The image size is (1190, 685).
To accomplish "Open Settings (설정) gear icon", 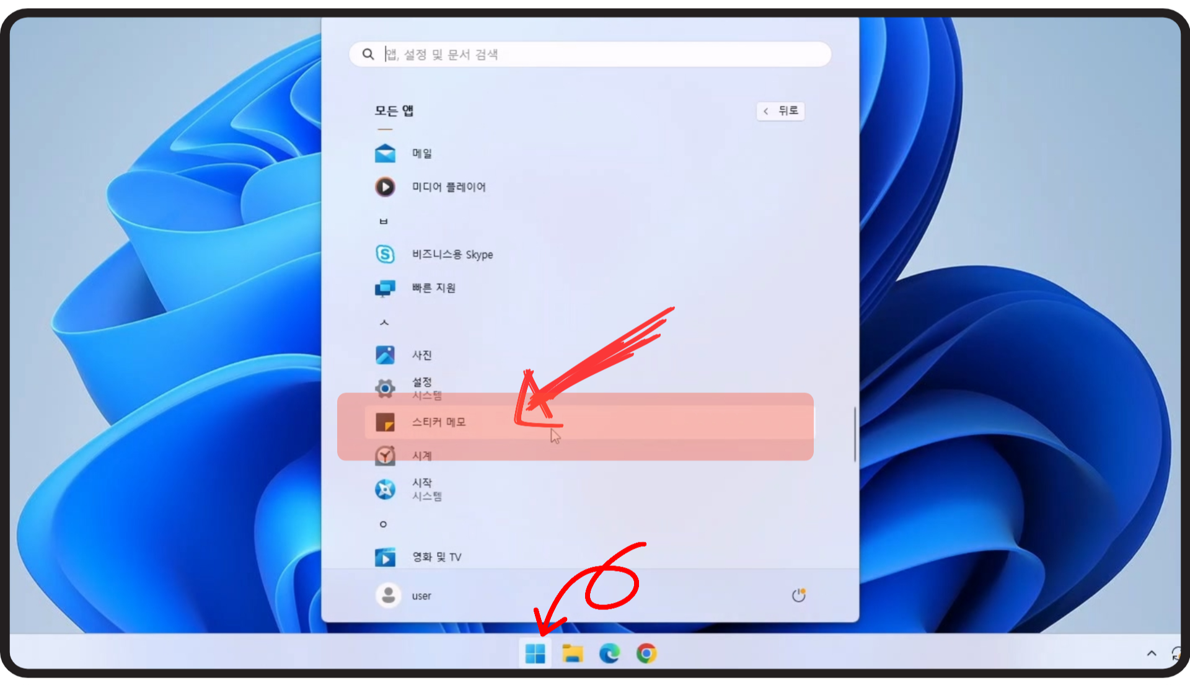I will tap(385, 389).
